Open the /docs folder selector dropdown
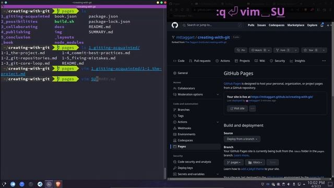 255,162
